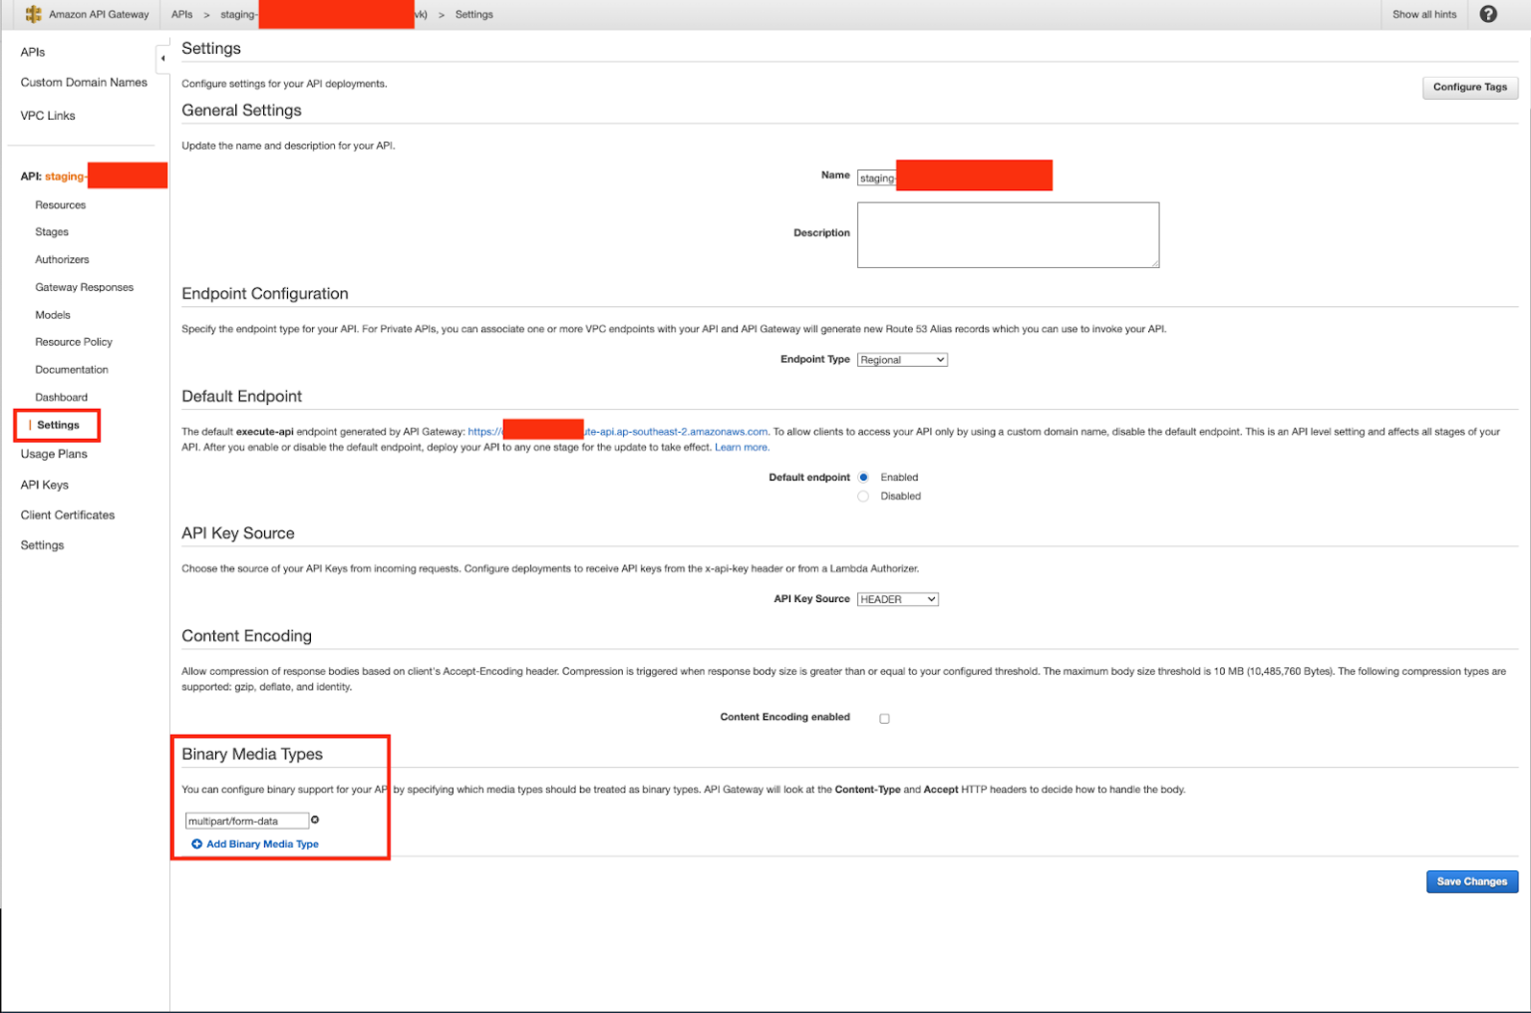Open the Endpoint Type dropdown
The image size is (1531, 1013).
[x=901, y=359]
